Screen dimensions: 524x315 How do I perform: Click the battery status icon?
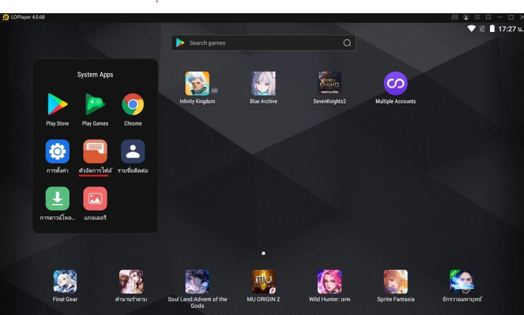(x=492, y=29)
